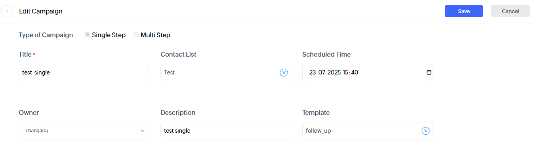Viewport: 534px width, 160px height.
Task: Open the Scheduled Time calendar picker
Action: coord(429,72)
